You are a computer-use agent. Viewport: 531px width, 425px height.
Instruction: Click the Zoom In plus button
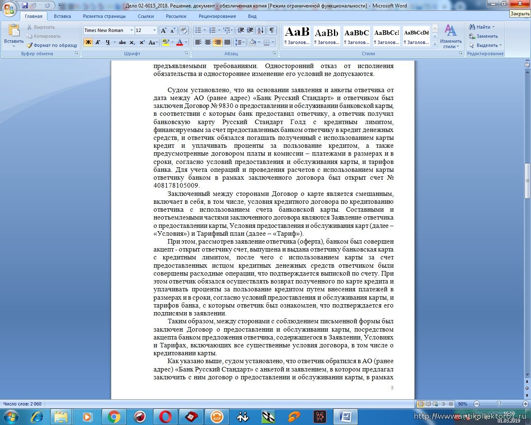(x=525, y=404)
